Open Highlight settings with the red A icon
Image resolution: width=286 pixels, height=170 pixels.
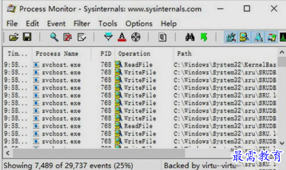coord(122,37)
